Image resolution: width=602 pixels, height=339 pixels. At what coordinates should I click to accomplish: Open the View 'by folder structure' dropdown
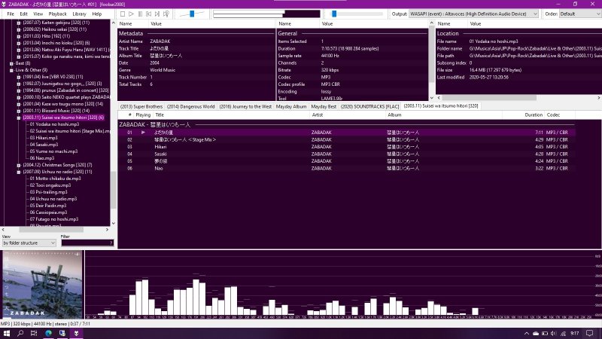point(29,243)
